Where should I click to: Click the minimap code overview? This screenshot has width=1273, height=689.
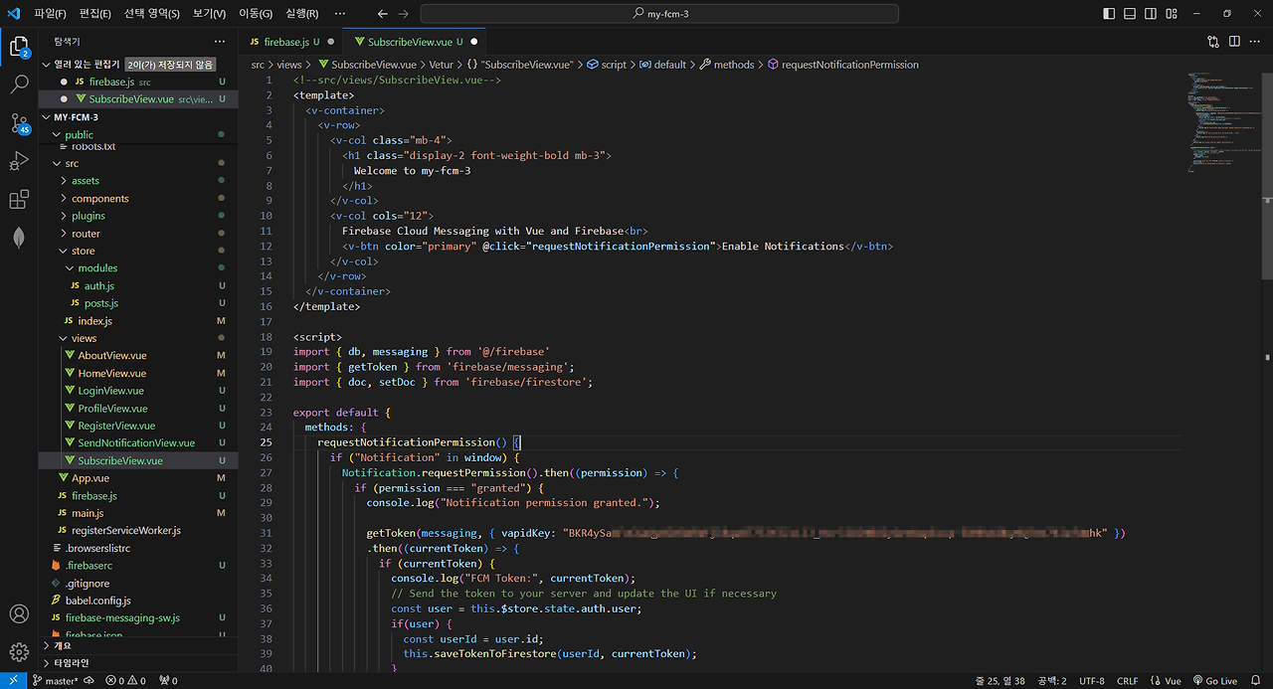[x=1223, y=124]
